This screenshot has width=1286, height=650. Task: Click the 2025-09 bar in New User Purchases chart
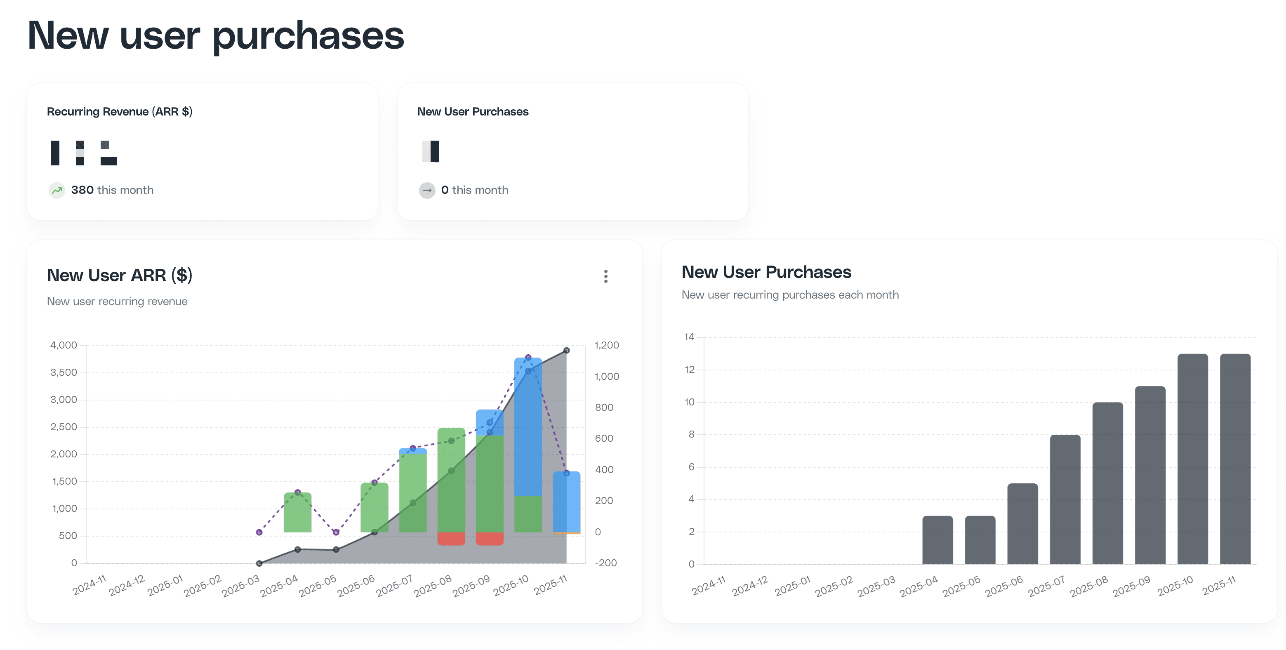point(1150,474)
